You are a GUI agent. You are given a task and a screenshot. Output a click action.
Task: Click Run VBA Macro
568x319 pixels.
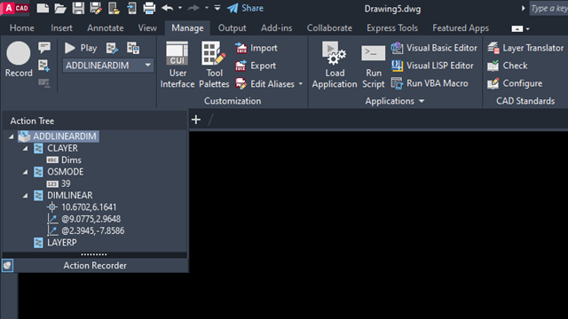(430, 83)
